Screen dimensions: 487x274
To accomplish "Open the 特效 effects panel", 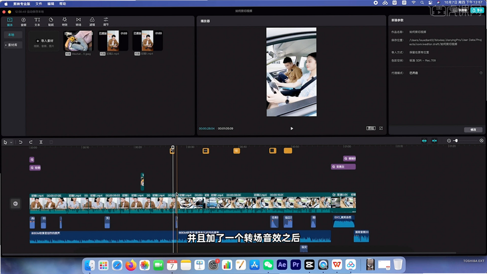I will 65,22.
